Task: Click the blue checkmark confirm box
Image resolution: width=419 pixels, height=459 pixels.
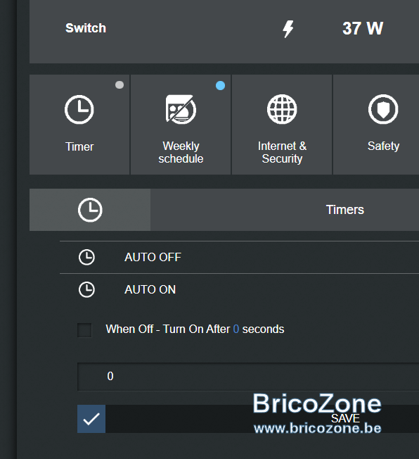Action: pos(91,419)
